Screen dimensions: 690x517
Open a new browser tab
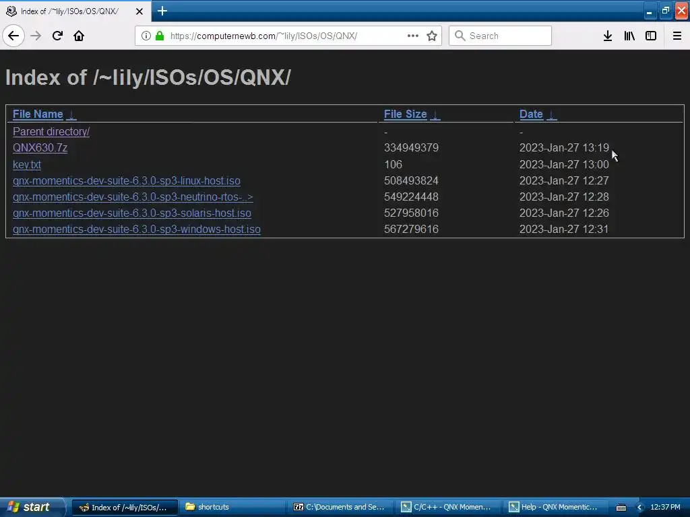point(162,11)
